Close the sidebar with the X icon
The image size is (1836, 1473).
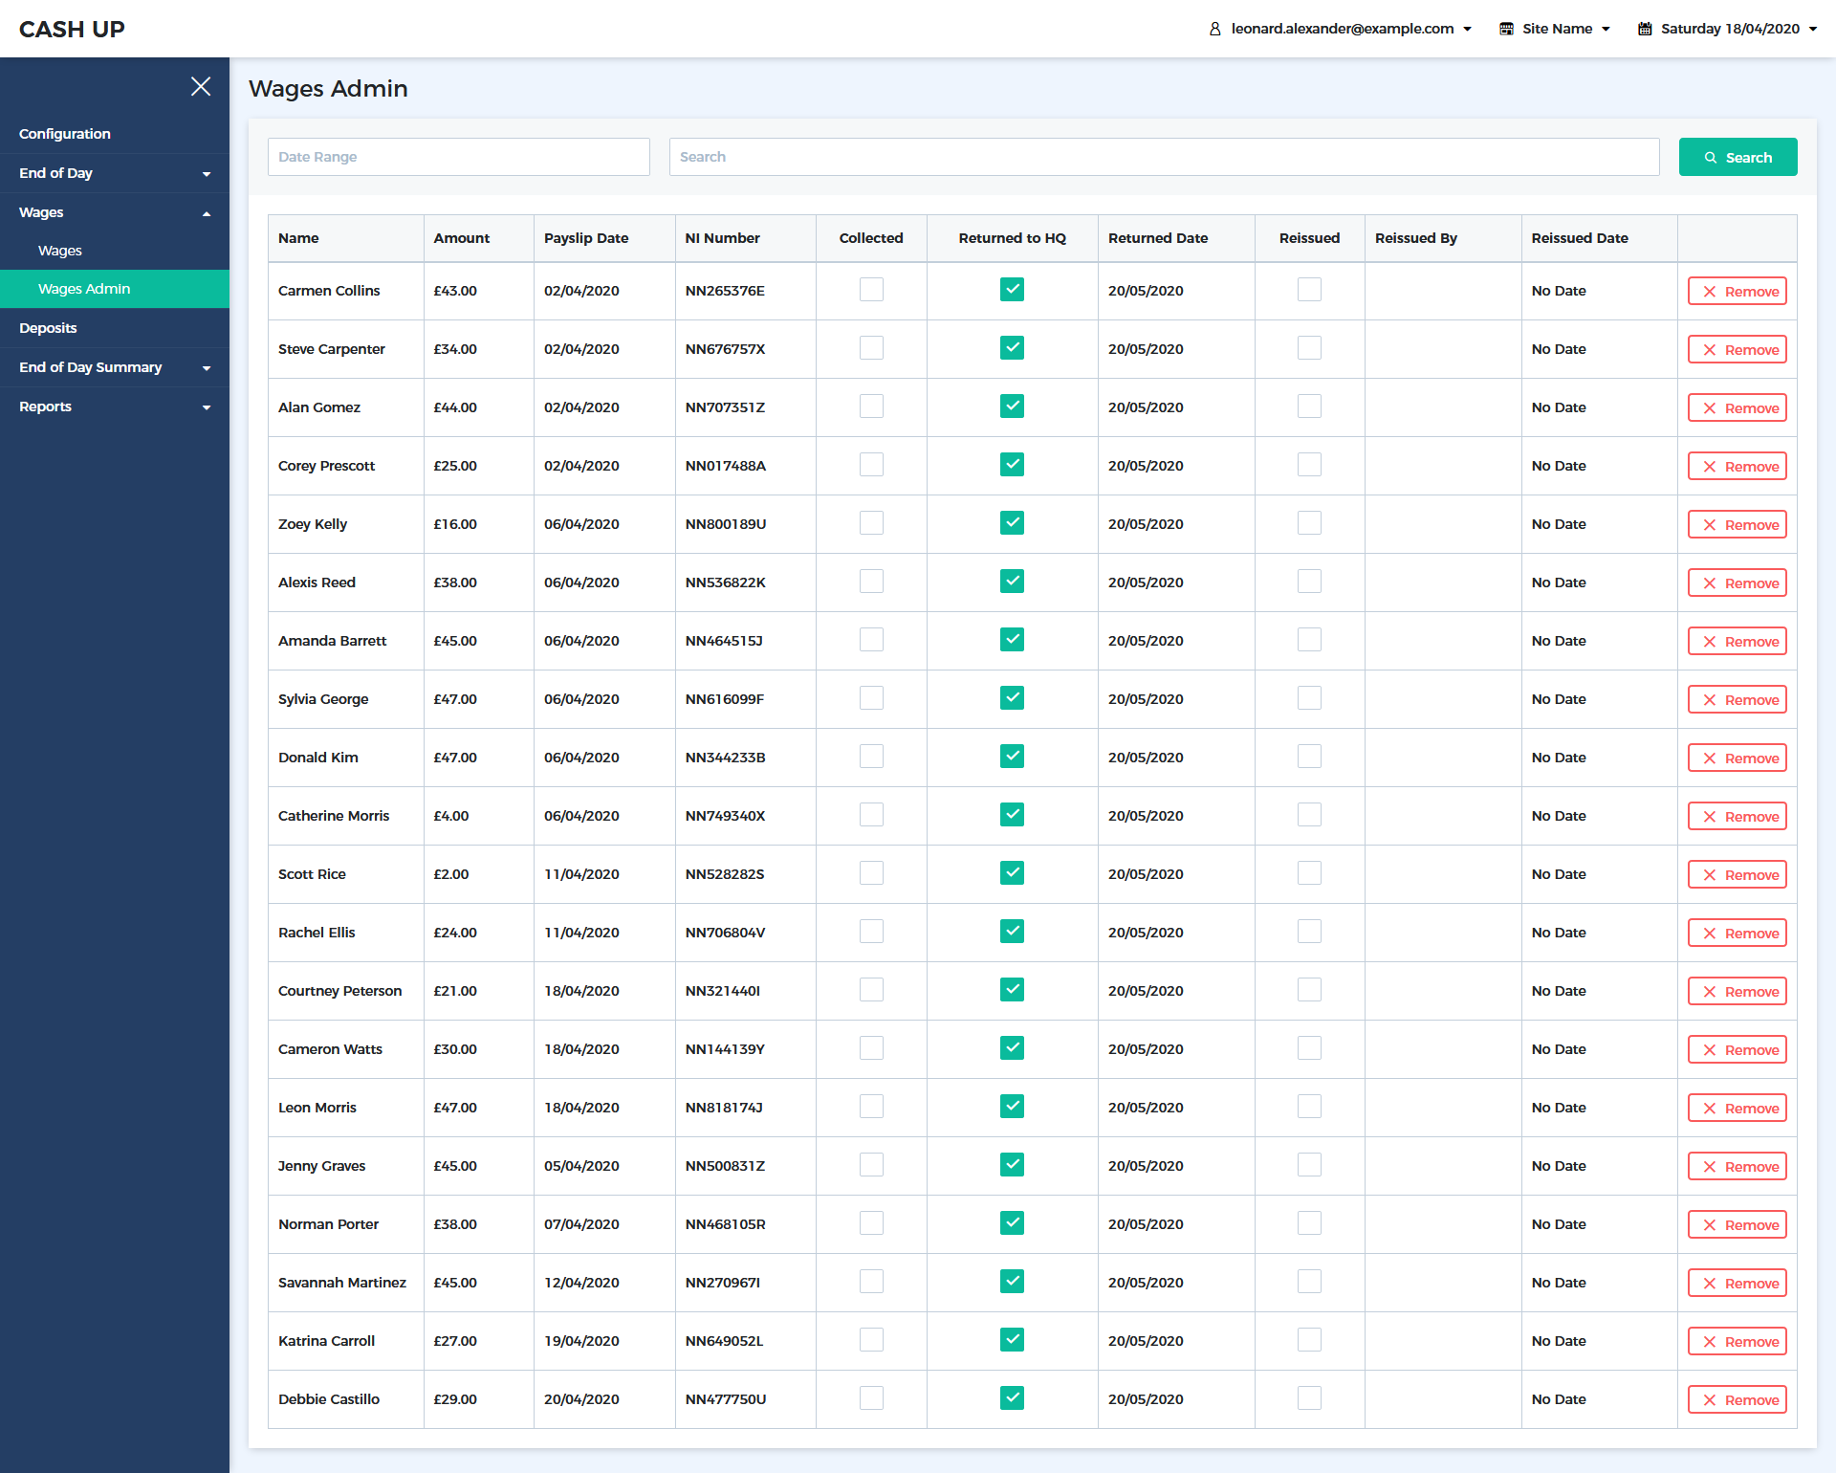click(x=201, y=86)
